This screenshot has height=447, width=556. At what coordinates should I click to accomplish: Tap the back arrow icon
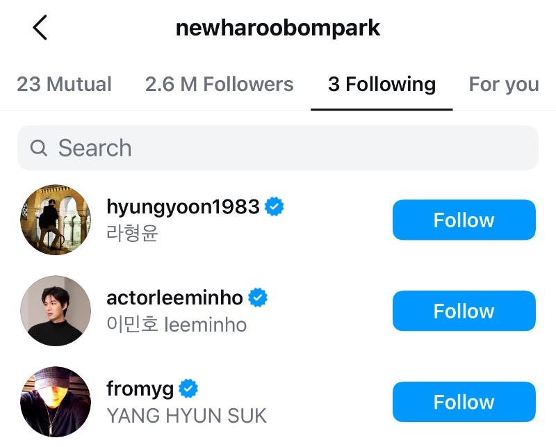[x=40, y=28]
